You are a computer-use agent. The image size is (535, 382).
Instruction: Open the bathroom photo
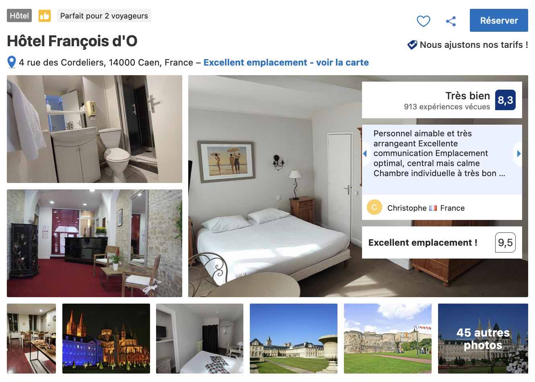[95, 129]
